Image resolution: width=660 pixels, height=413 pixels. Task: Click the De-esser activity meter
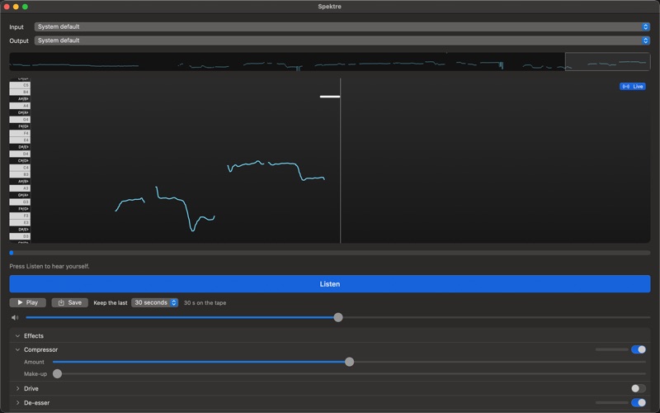tap(611, 402)
